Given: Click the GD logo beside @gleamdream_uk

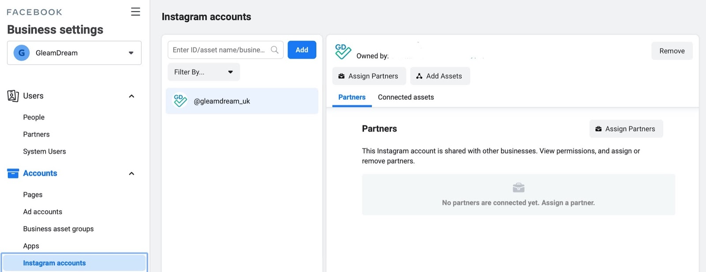Looking at the screenshot, I should click(180, 101).
